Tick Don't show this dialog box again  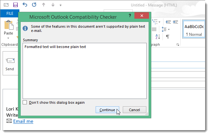point(25,102)
